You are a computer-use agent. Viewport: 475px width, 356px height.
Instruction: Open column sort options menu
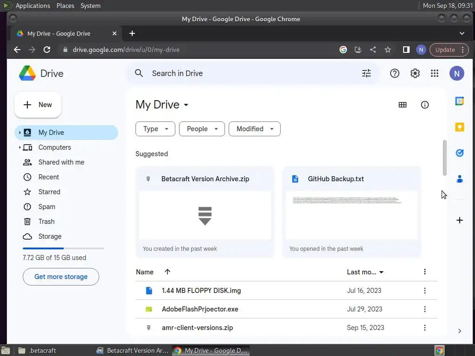pos(424,272)
